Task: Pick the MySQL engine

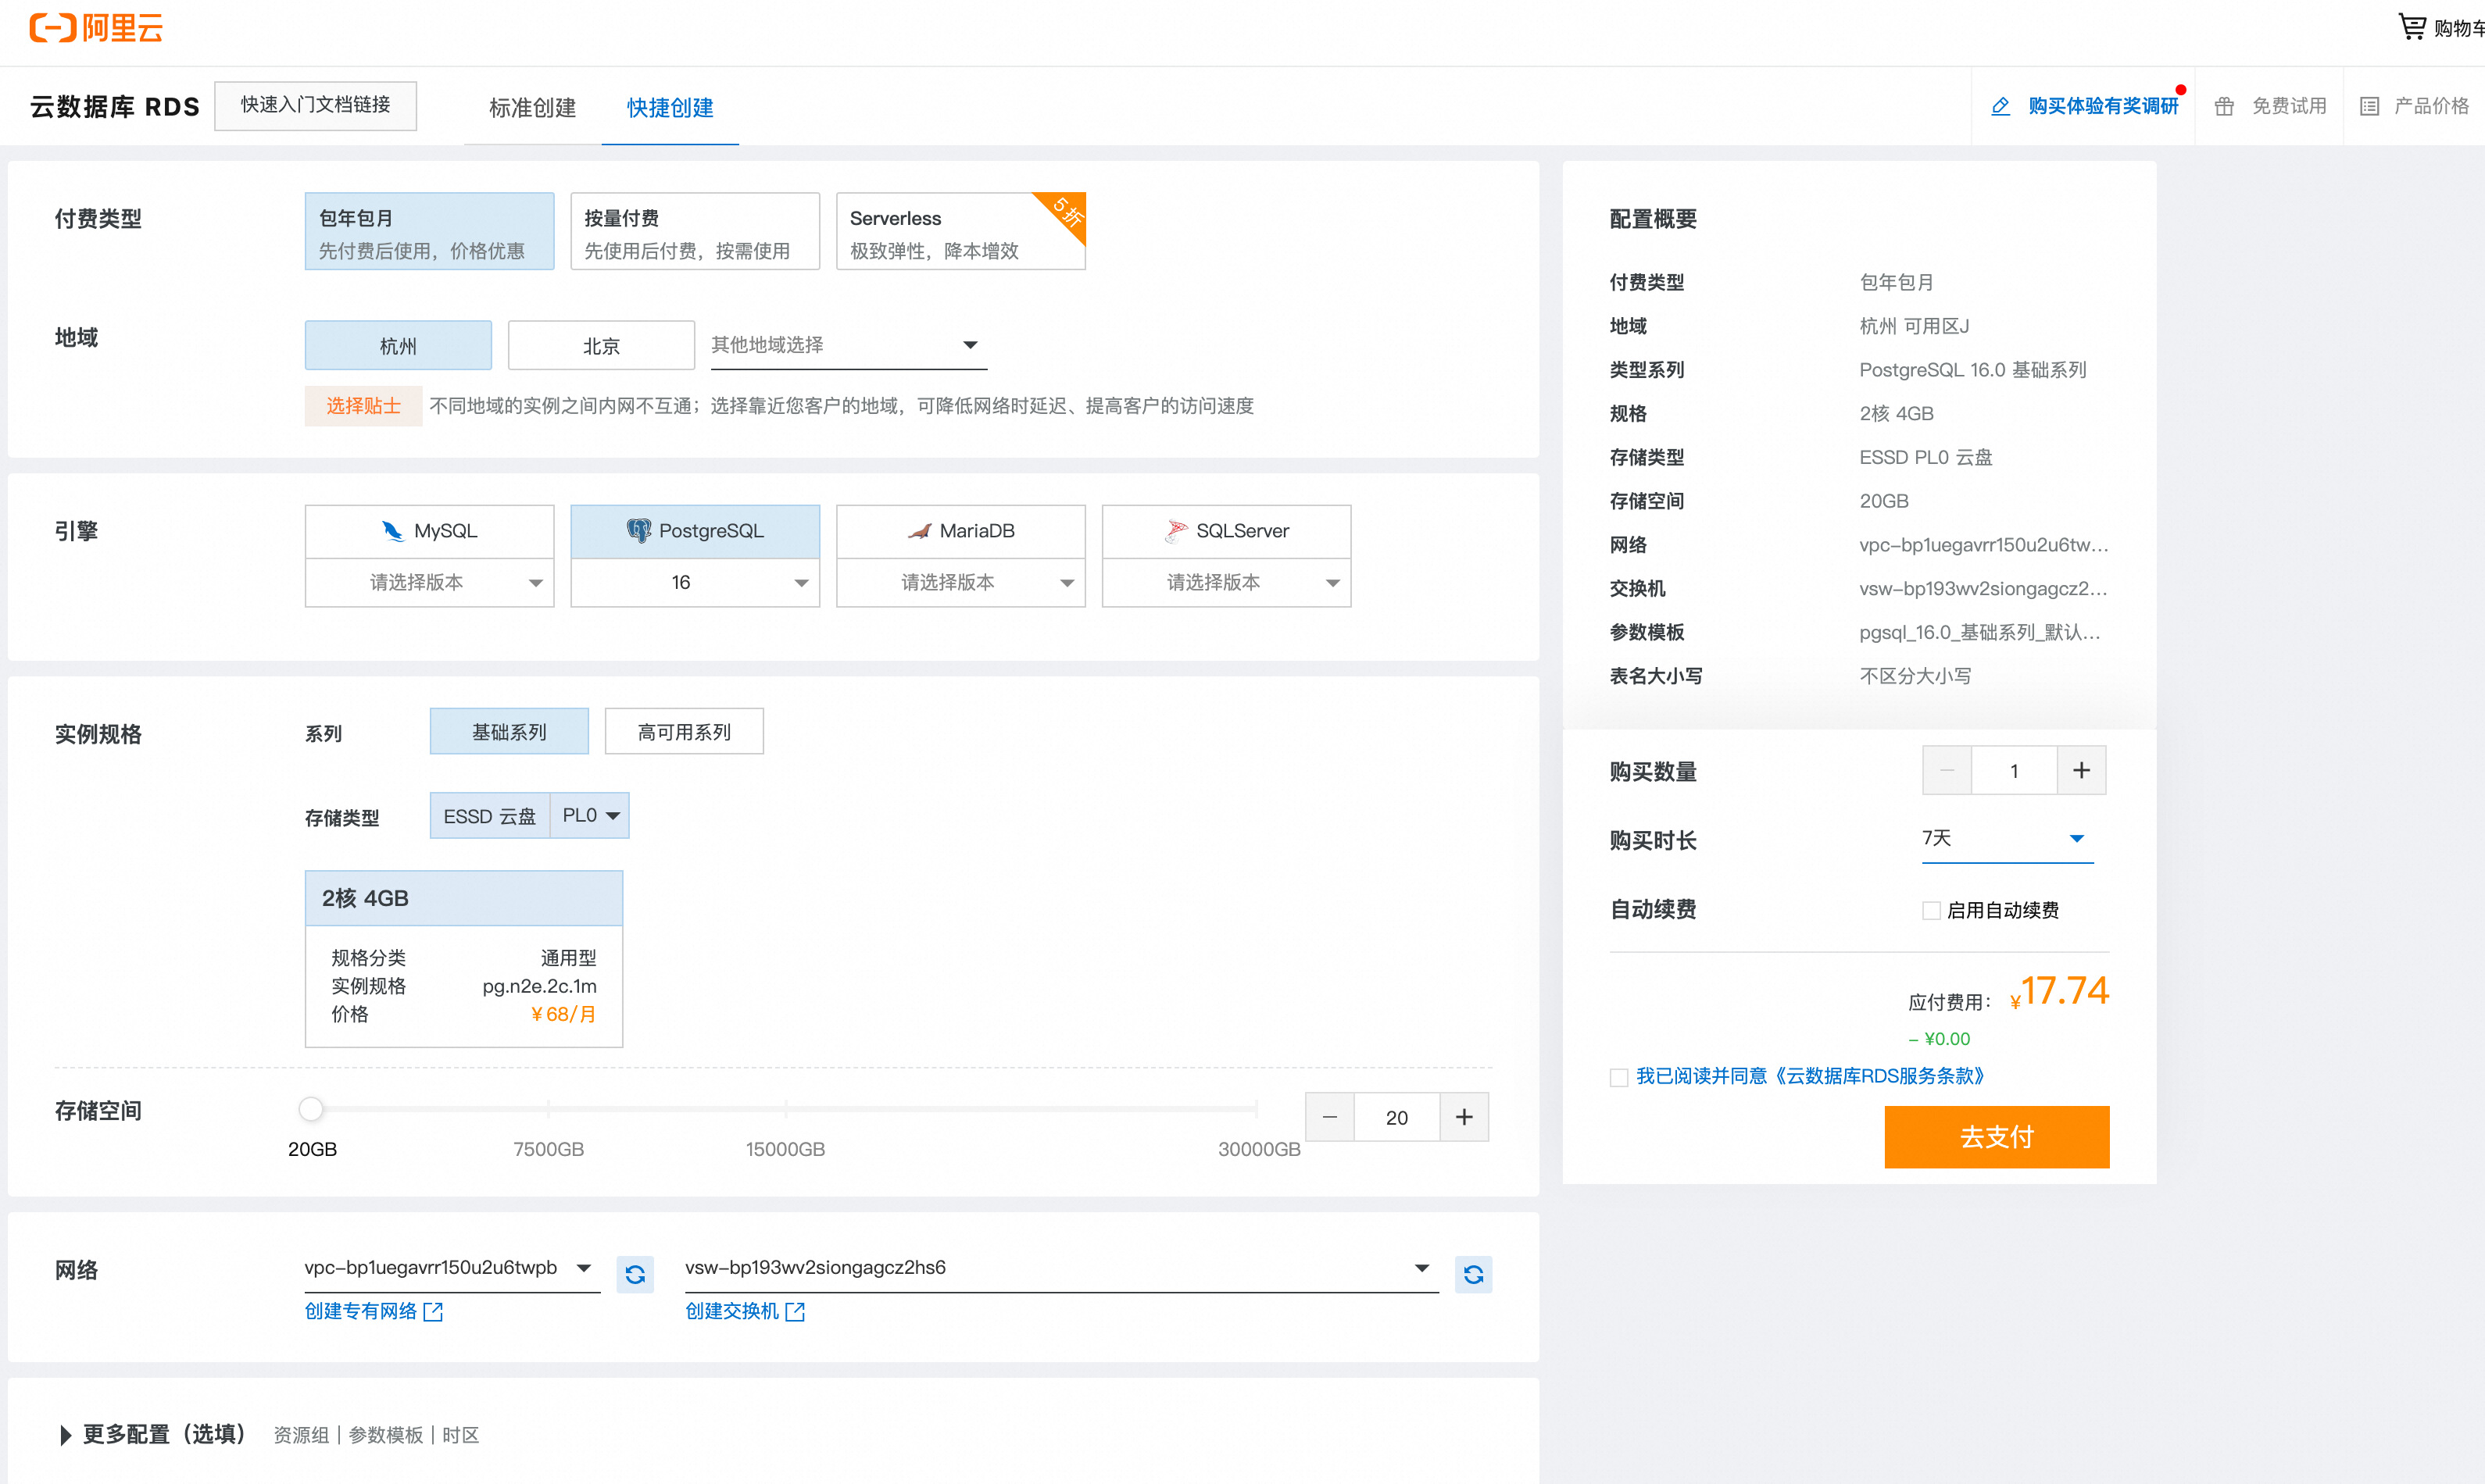Action: point(429,531)
